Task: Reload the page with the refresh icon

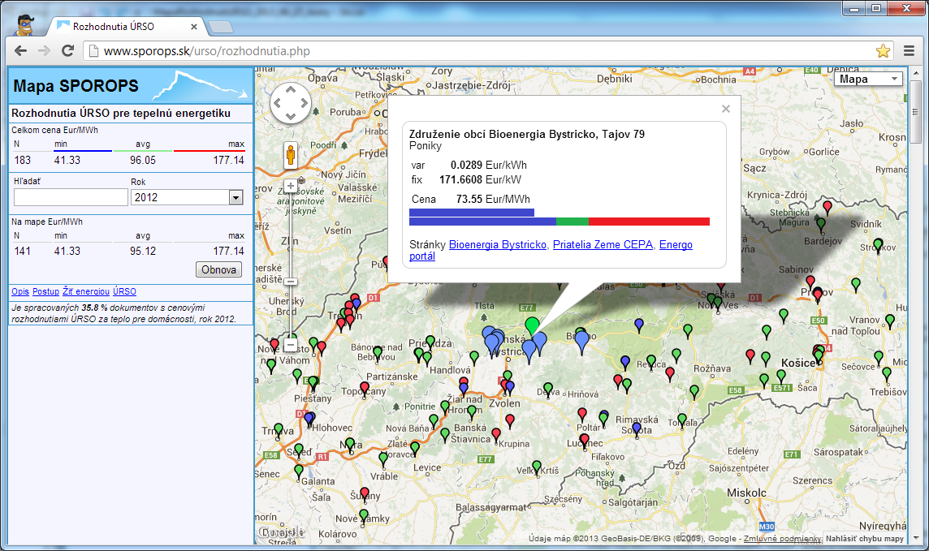Action: pyautogui.click(x=68, y=51)
